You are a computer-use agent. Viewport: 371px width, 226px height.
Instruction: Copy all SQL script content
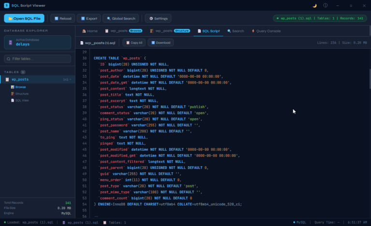click(134, 42)
